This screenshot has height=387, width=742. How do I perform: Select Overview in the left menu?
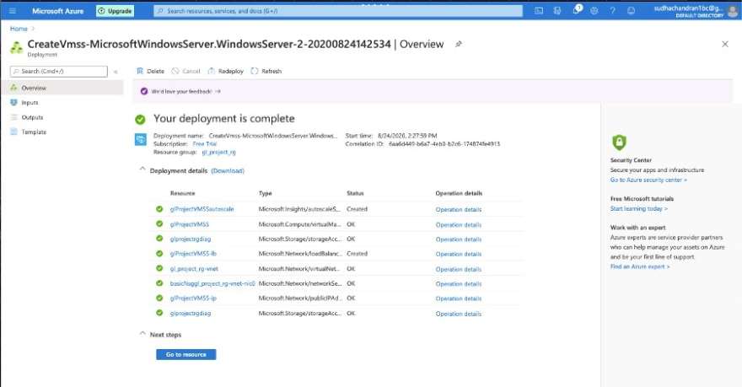pos(62,88)
